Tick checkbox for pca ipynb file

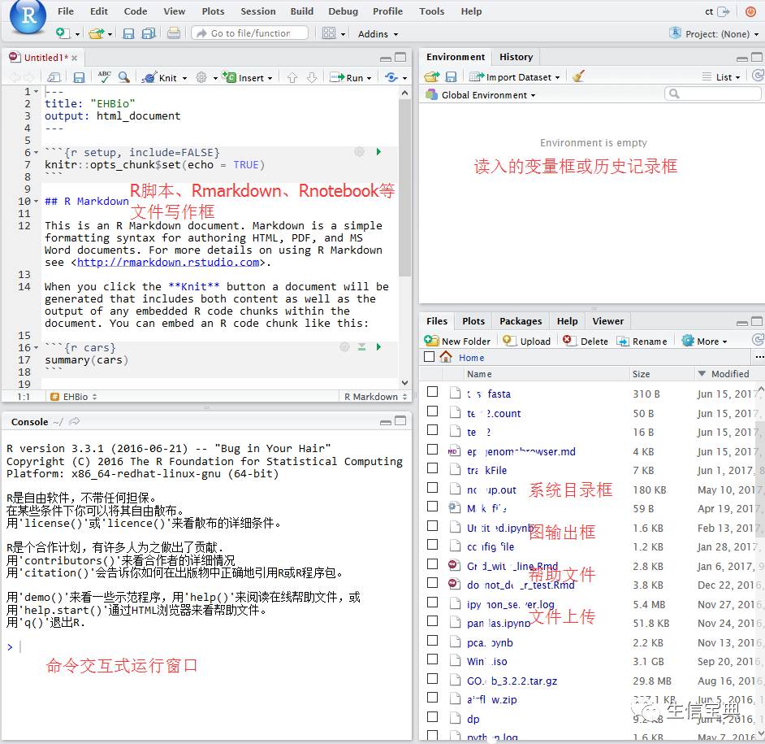point(432,640)
